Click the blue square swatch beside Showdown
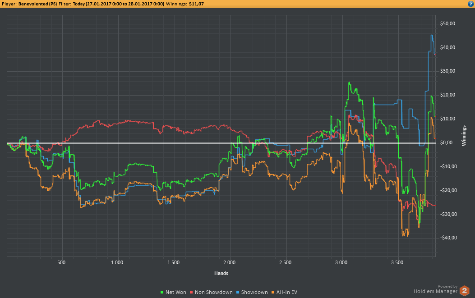The image size is (475, 298). click(238, 292)
